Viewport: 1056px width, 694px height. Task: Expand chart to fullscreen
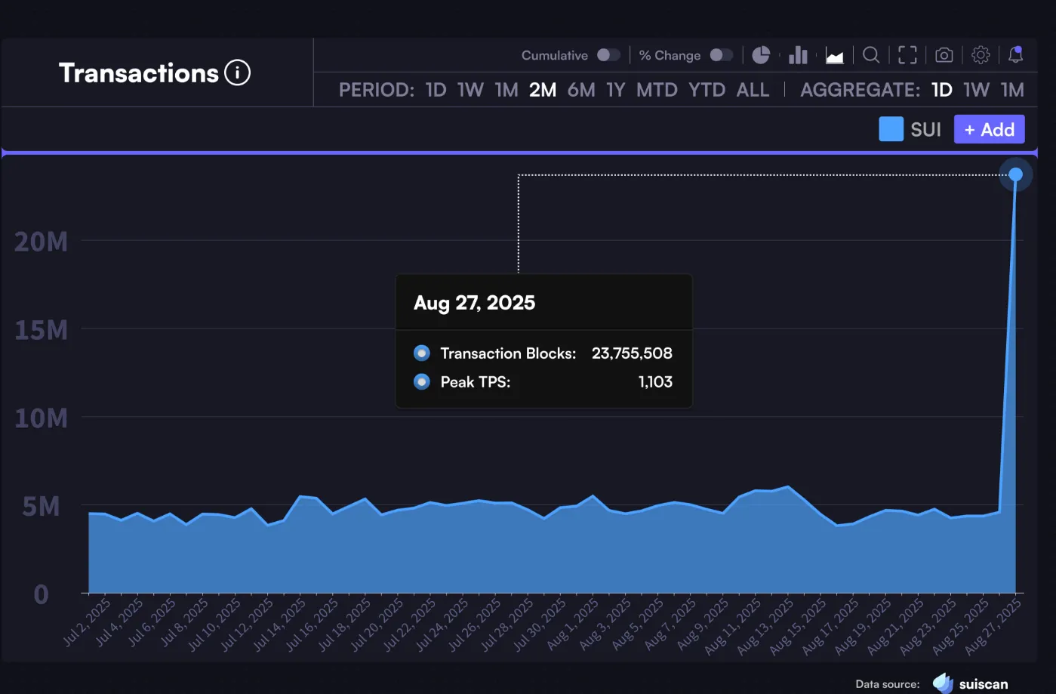pyautogui.click(x=907, y=55)
